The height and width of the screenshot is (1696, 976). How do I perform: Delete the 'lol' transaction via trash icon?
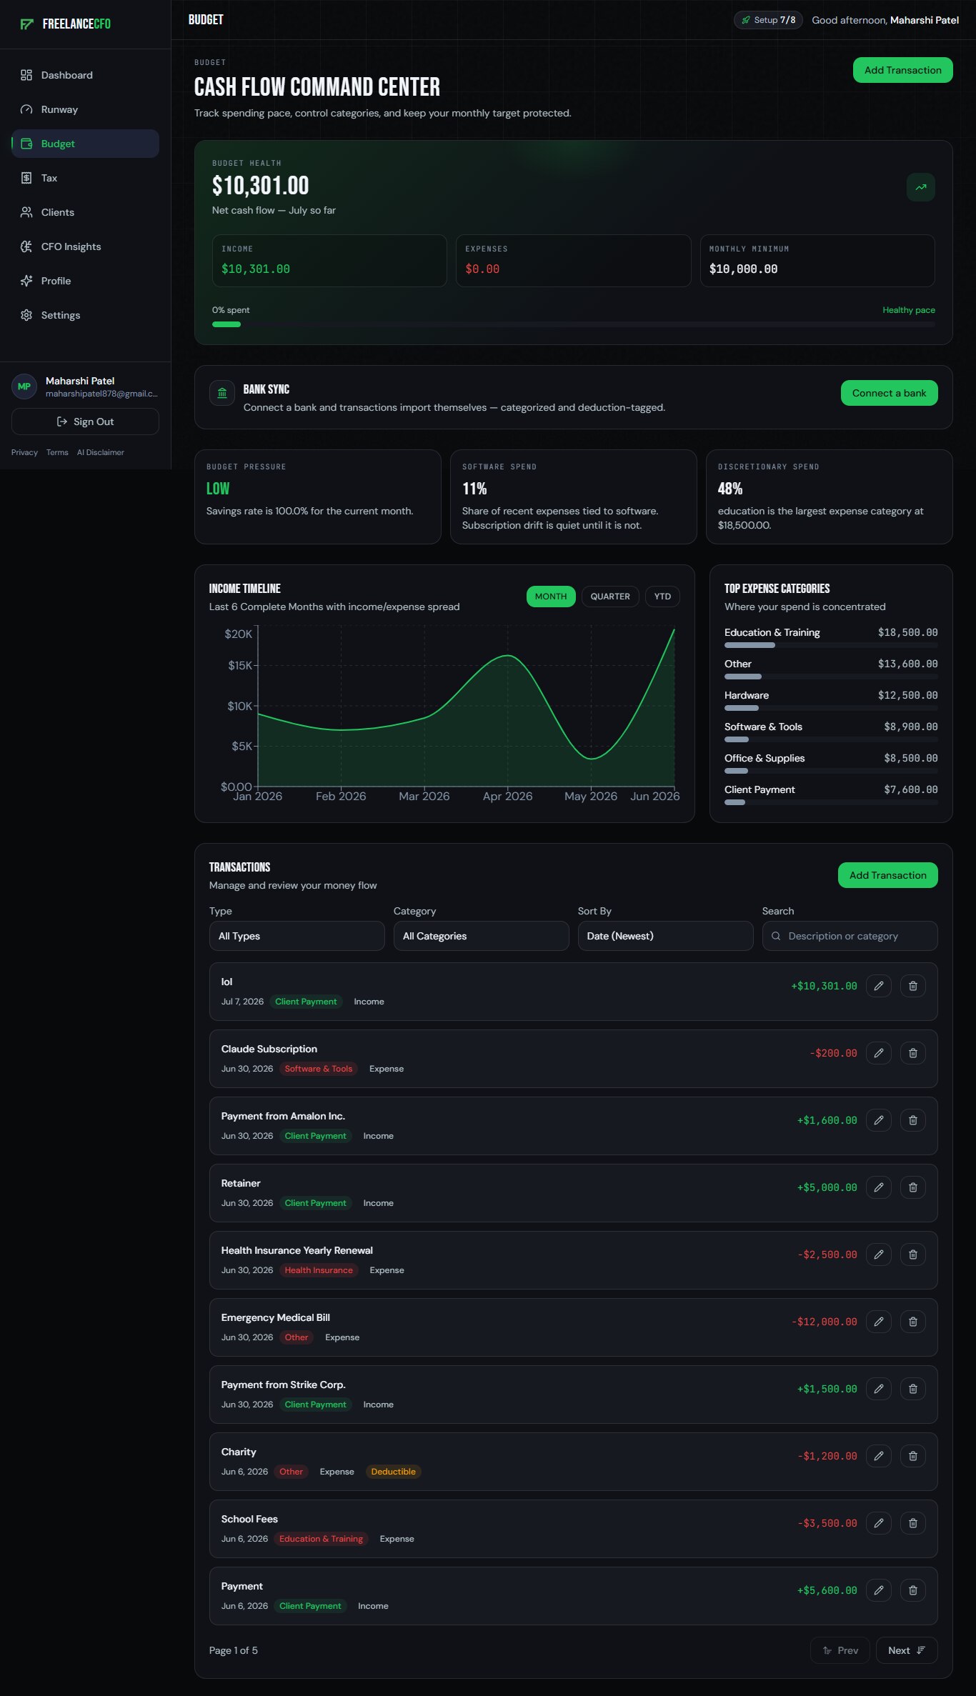point(913,986)
